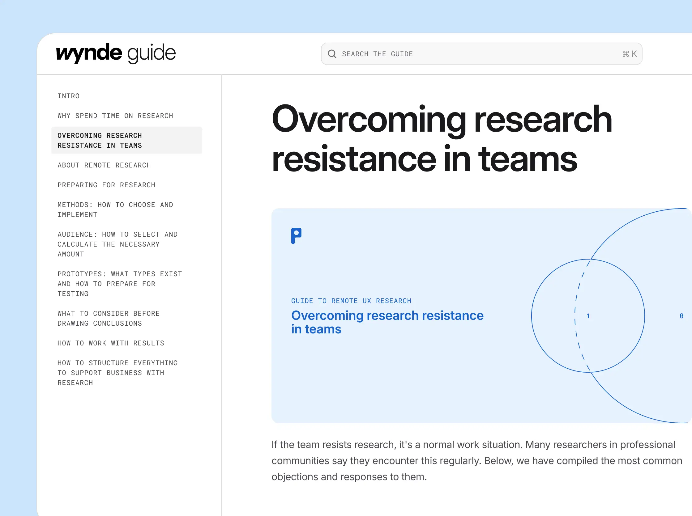Focus the Search the Guide field
The image size is (692, 516).
[x=469, y=54]
